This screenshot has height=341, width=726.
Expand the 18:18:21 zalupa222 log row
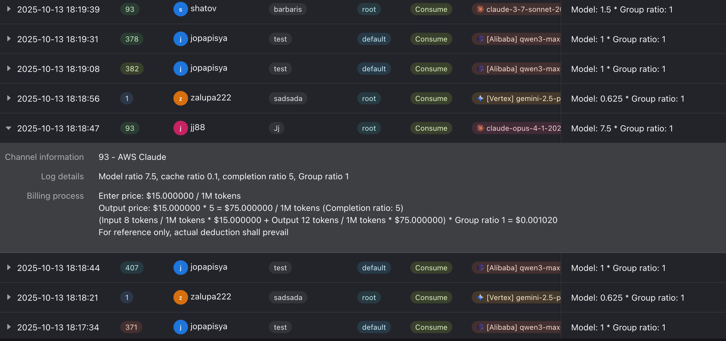point(9,297)
